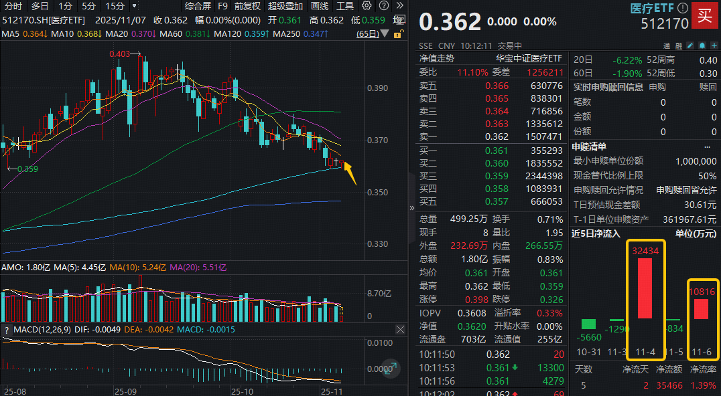Open the settings gear icon
The height and width of the screenshot is (396, 721).
click(x=366, y=5)
